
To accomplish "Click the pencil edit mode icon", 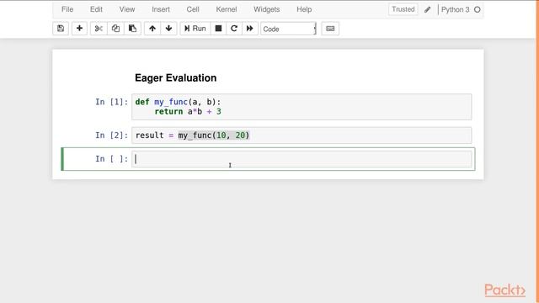I will (427, 9).
